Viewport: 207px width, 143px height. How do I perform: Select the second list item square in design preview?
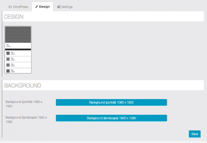pyautogui.click(x=8, y=59)
